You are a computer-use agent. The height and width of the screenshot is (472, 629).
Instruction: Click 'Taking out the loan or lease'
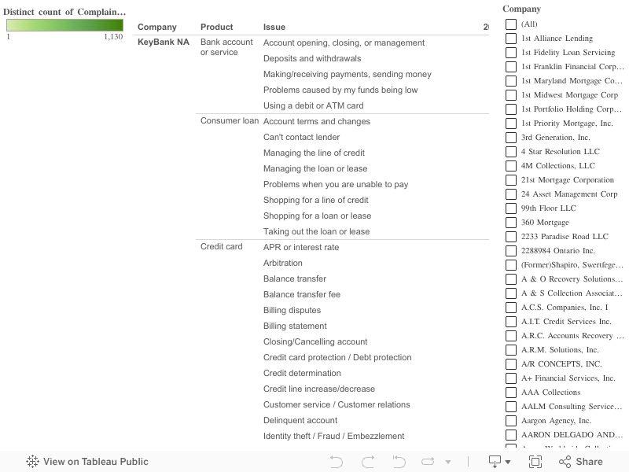(317, 231)
